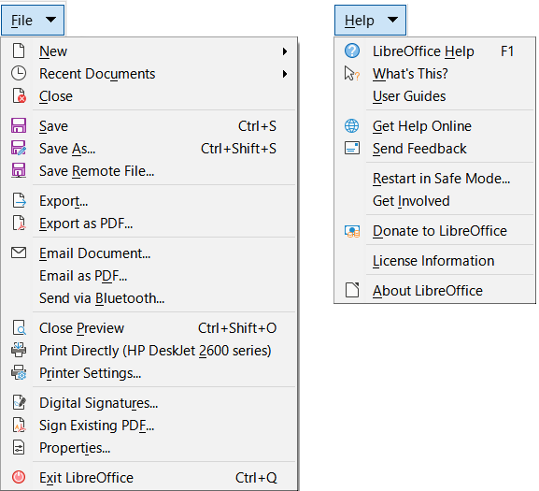Choose Exit LibreOffice entry
539x491 pixels.
pos(149,477)
